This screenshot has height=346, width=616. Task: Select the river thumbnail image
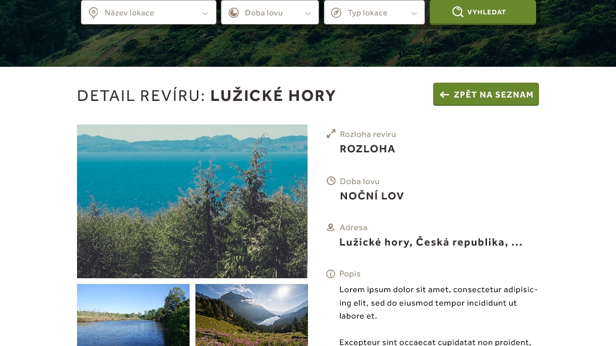(133, 315)
